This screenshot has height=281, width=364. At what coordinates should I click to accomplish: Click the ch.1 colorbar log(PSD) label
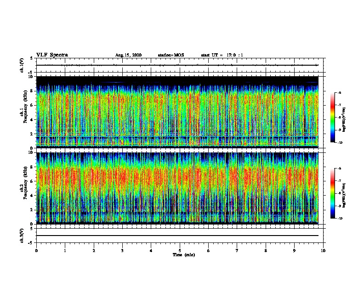click(344, 120)
